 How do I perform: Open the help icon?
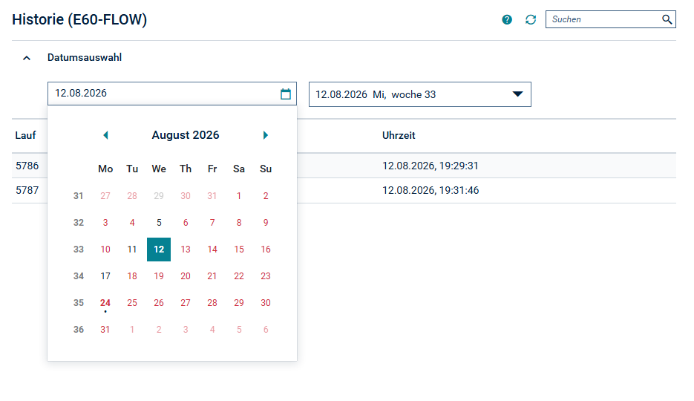coord(507,19)
